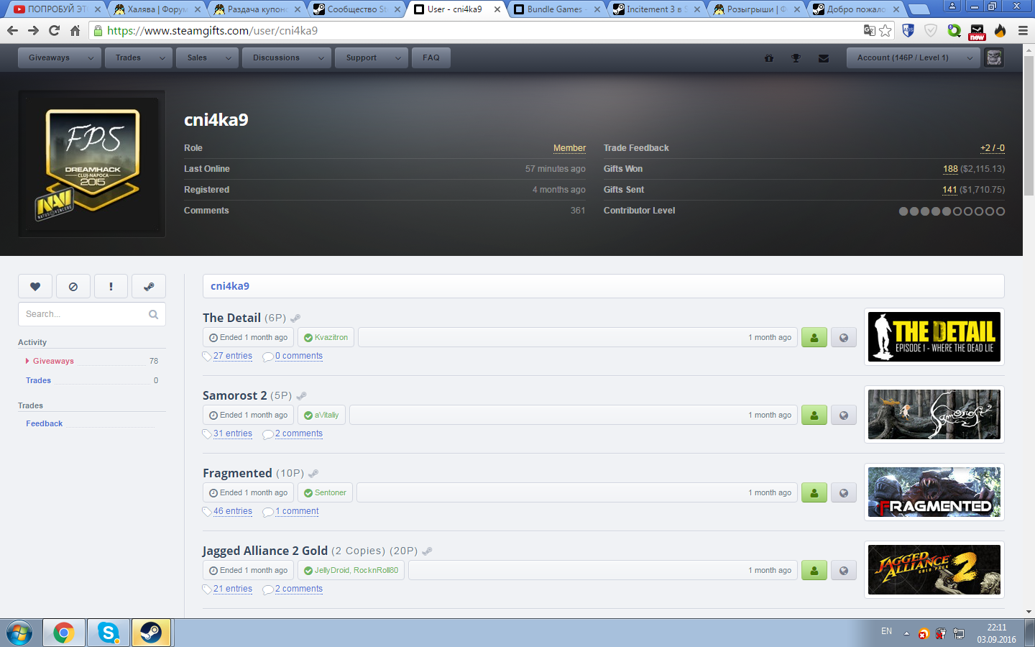Click the globe region icon on Samorost 2 row

tap(844, 415)
